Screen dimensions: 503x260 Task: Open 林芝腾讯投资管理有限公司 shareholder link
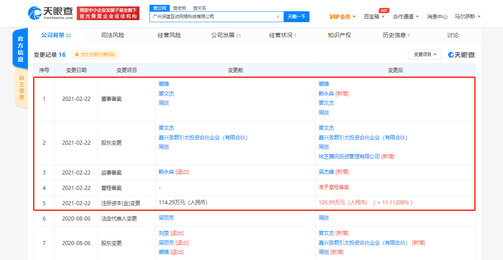click(349, 156)
